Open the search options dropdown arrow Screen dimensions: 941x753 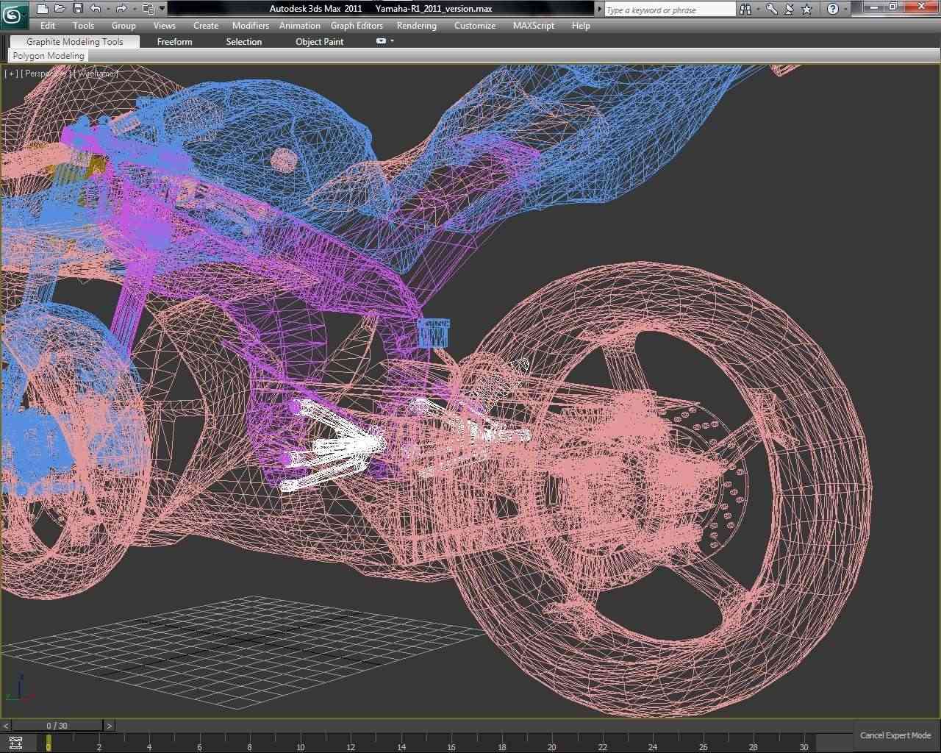(x=758, y=9)
